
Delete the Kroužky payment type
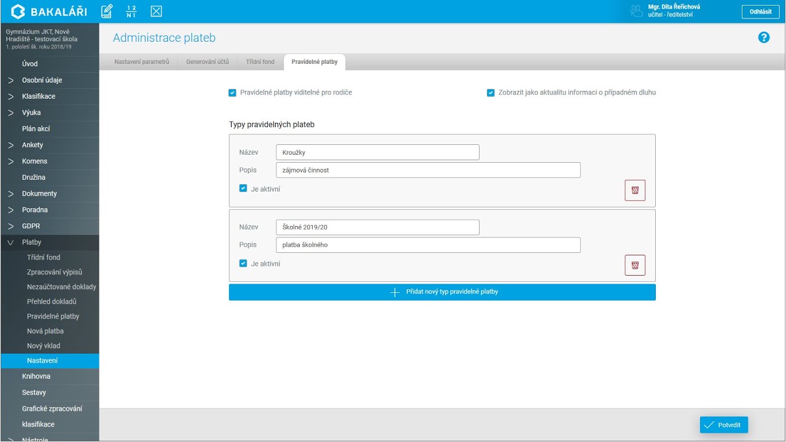click(635, 190)
